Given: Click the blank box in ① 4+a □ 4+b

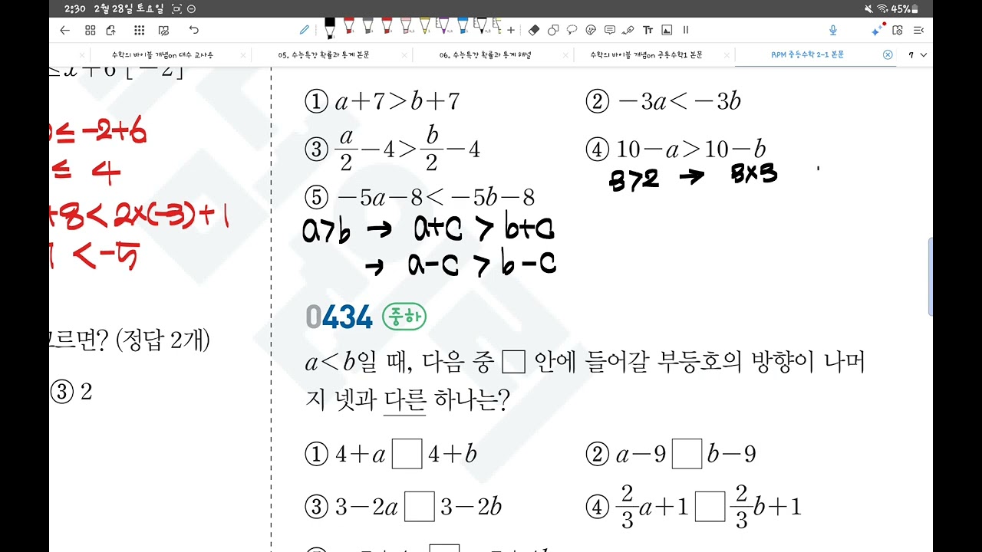Looking at the screenshot, I should 407,455.
